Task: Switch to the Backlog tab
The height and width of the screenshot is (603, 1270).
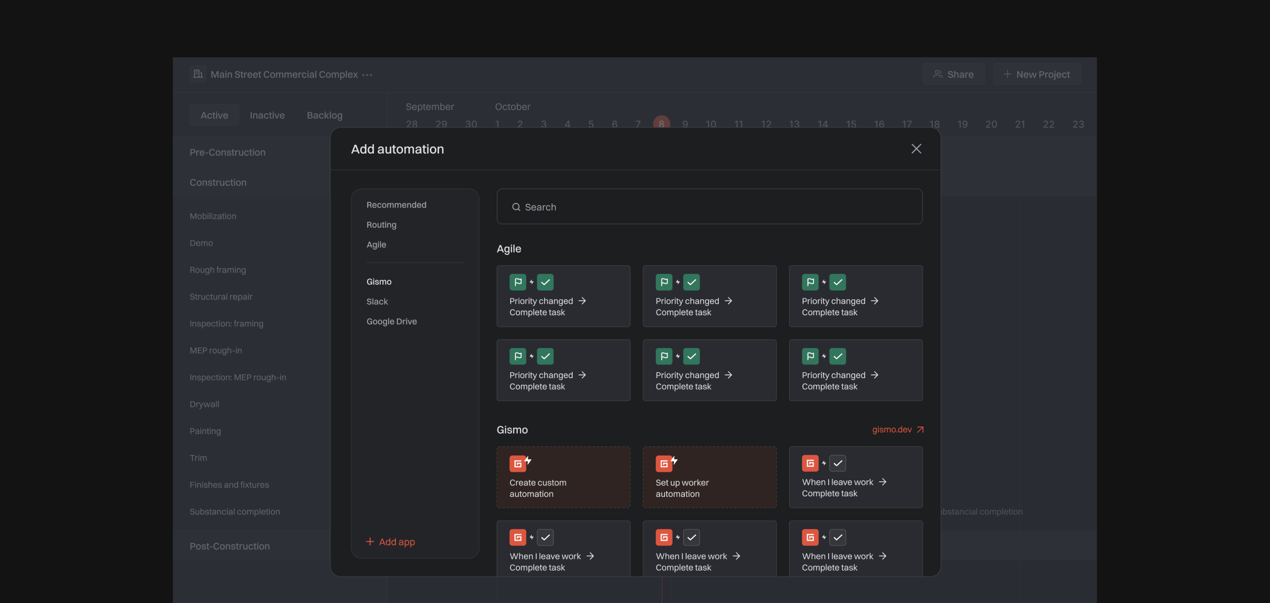Action: coord(325,115)
